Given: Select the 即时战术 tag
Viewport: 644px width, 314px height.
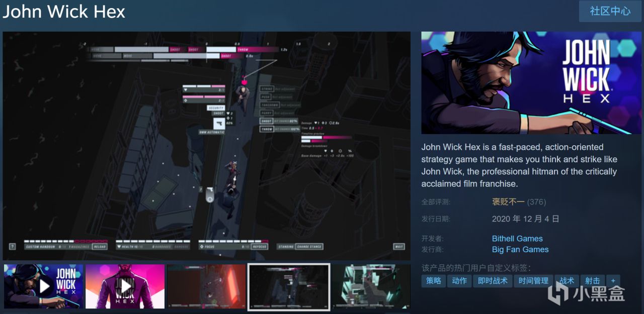Looking at the screenshot, I should [493, 281].
